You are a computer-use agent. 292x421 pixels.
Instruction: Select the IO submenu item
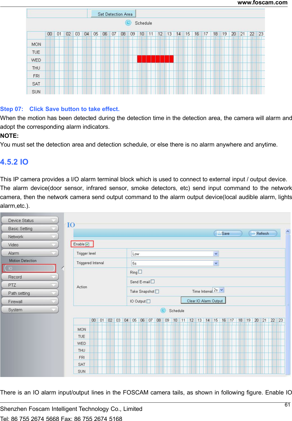click(29, 268)
